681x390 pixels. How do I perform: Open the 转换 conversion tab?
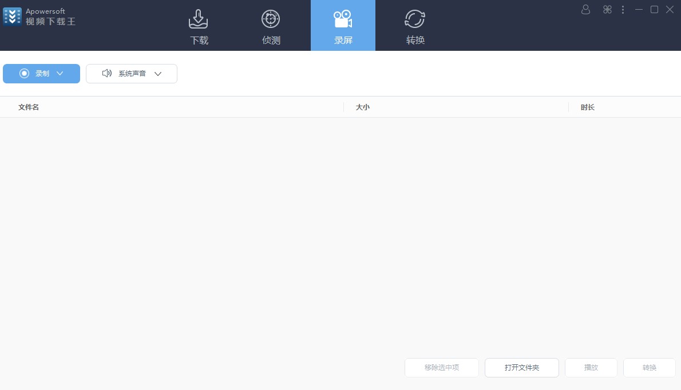(x=415, y=26)
